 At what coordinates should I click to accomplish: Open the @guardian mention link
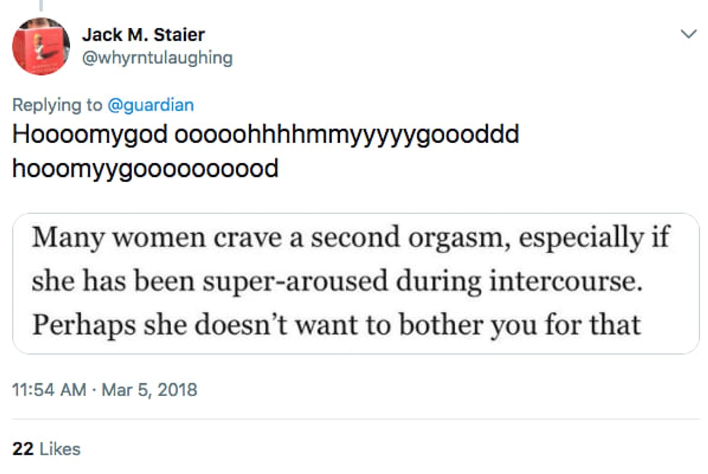pos(150,104)
